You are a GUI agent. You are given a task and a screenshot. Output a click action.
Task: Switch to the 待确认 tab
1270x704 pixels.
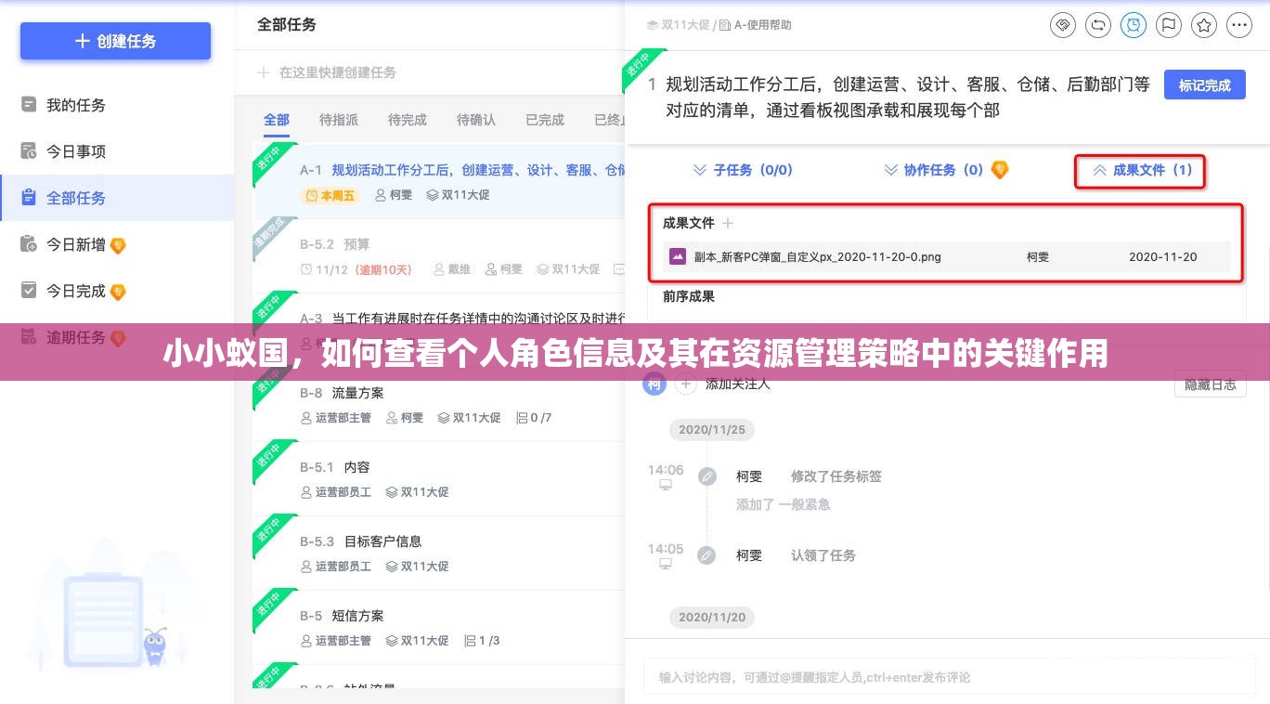tap(476, 120)
